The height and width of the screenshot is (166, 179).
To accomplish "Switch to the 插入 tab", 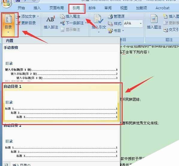I will (x=37, y=8).
